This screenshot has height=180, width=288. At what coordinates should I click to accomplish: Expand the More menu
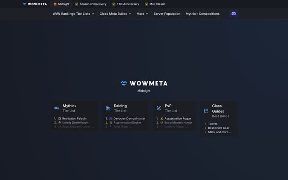click(x=142, y=14)
